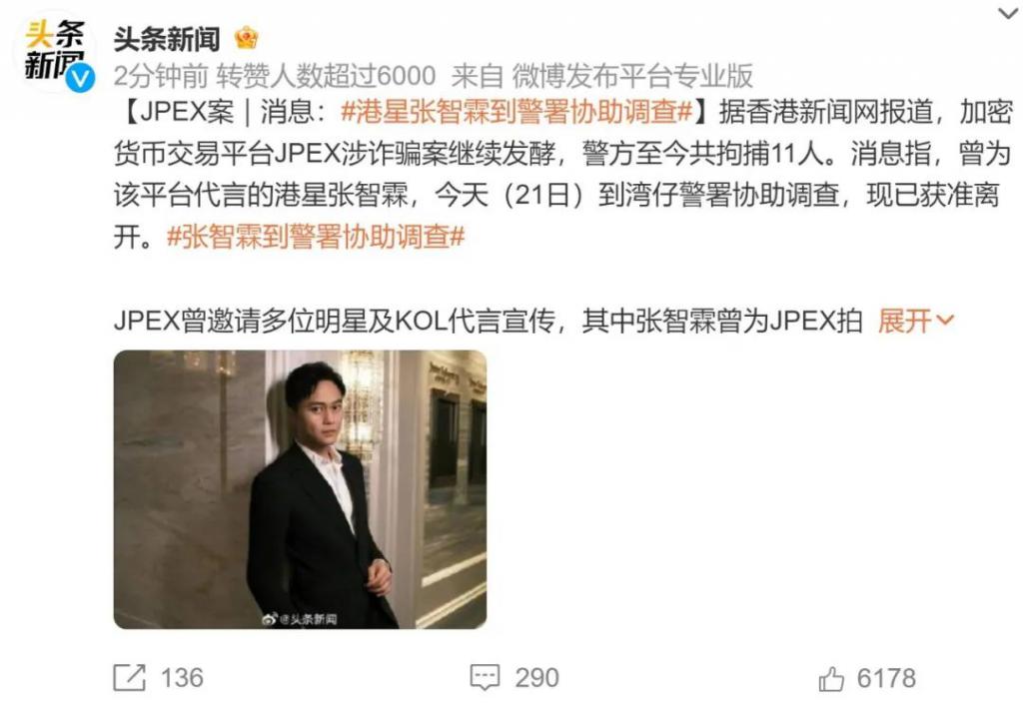Click the 2分钟前 timestamp
Viewport: 1023px width, 705px height.
tap(161, 76)
